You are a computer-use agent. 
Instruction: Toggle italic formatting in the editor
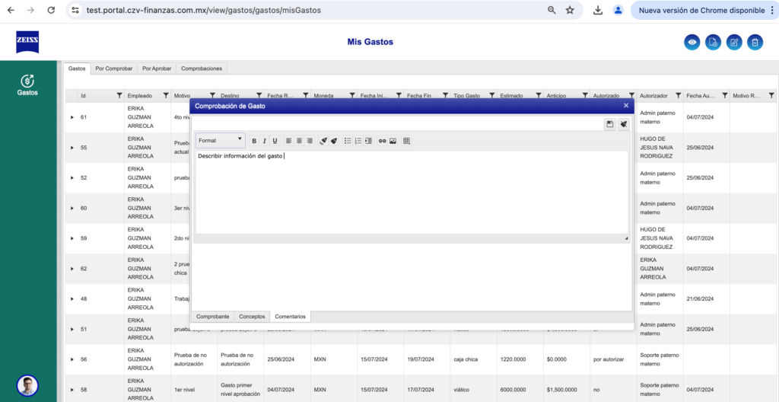264,141
